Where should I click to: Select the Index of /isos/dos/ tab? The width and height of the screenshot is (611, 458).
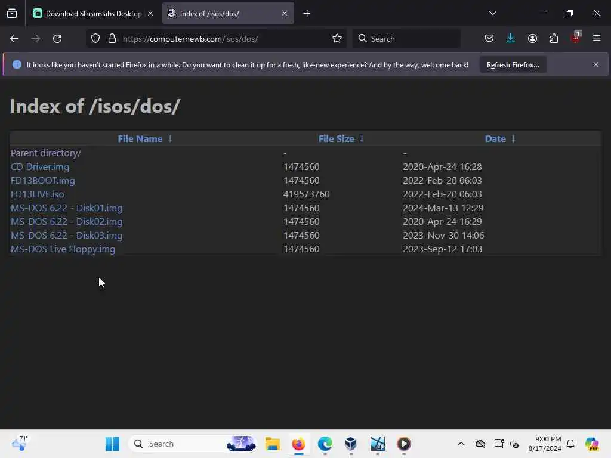point(228,14)
